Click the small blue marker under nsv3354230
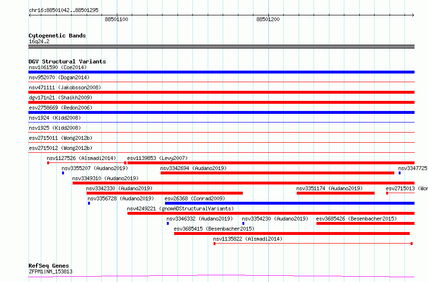Viewport: 428px width, 282px height. click(243, 223)
